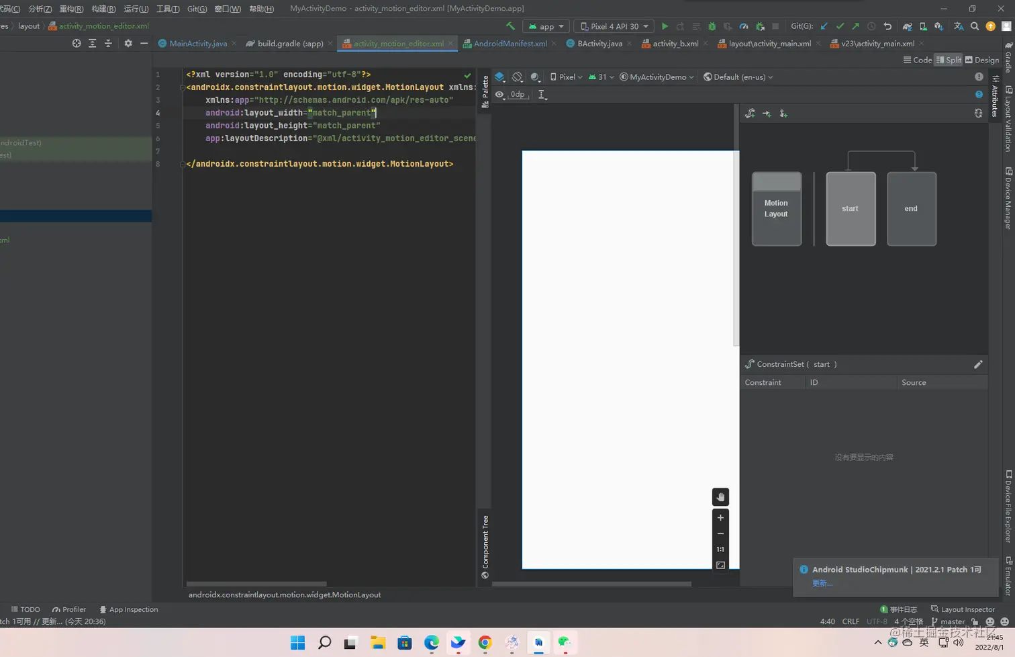Screen dimensions: 1015x657
Task: Select the pan hand tool on the design surface
Action: tap(720, 497)
